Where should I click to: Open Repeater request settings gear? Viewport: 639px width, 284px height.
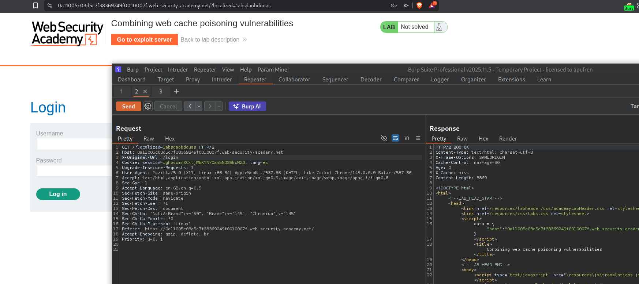tap(148, 106)
